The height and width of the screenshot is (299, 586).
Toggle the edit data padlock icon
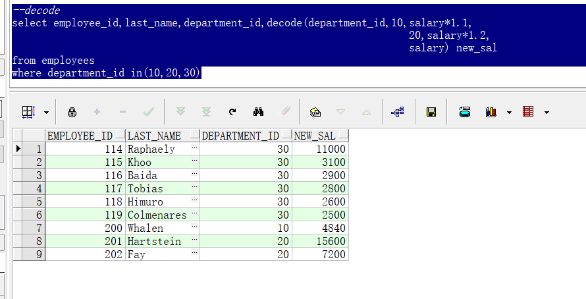72,112
